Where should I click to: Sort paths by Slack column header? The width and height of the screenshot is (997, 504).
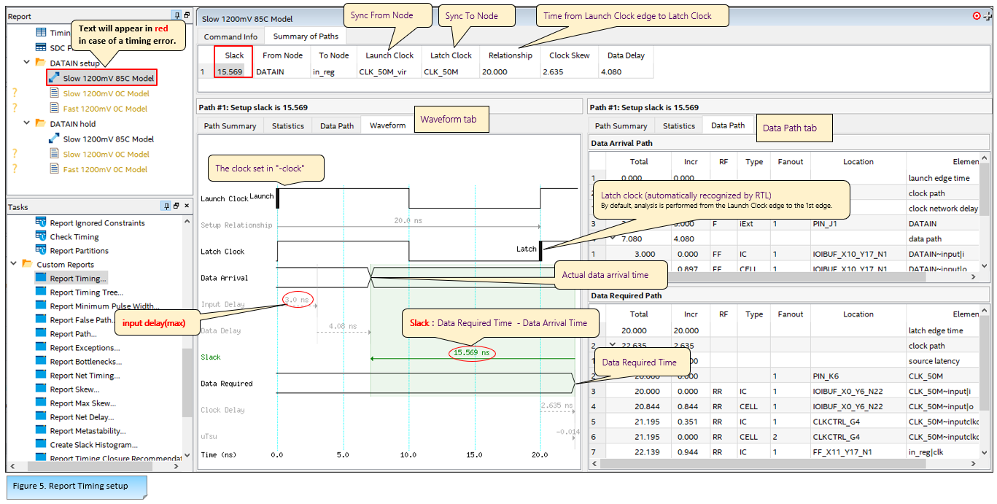coord(234,55)
